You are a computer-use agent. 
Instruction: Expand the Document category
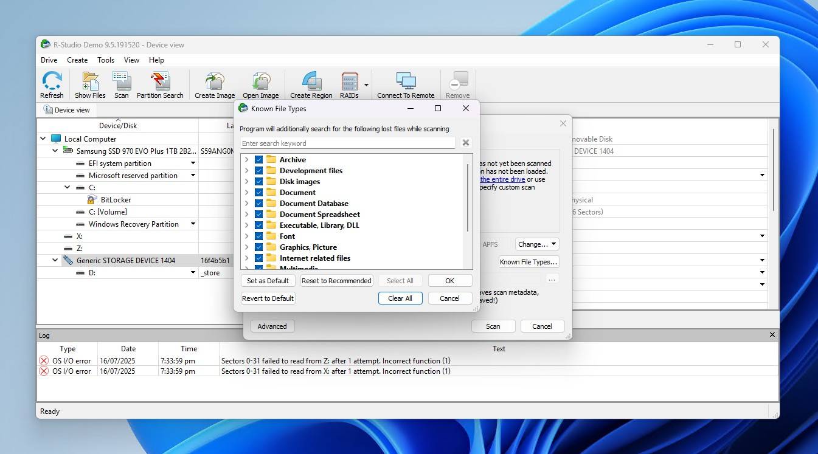coord(246,192)
